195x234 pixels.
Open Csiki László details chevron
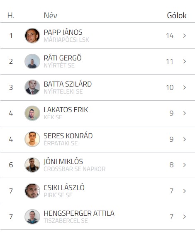click(185, 191)
